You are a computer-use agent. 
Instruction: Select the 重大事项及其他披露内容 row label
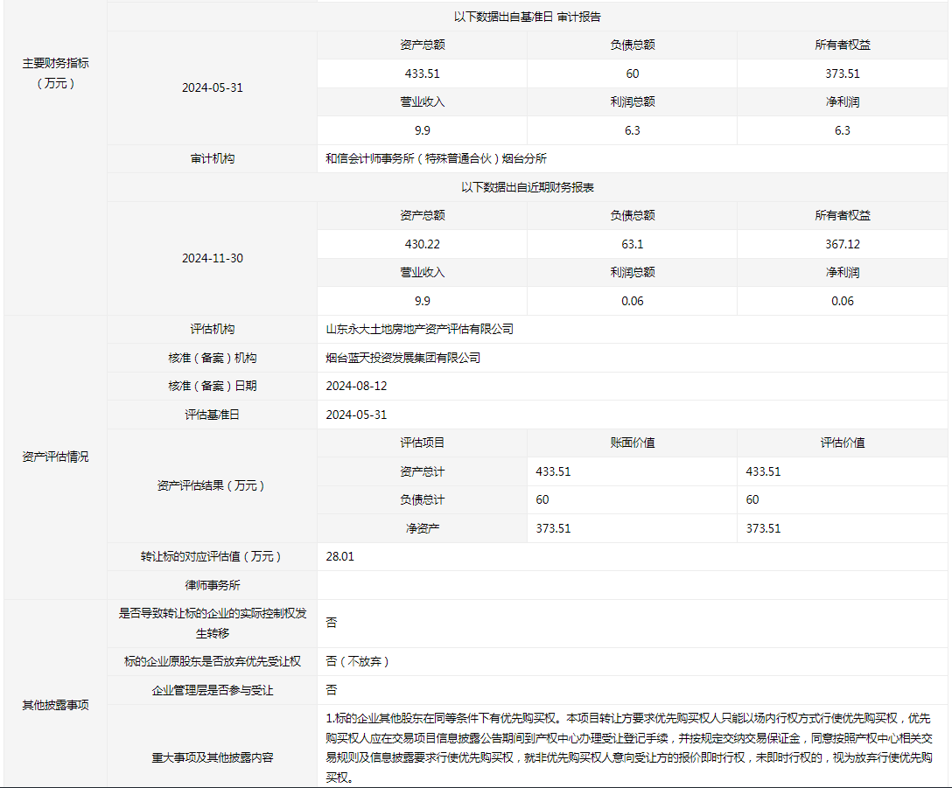(x=213, y=757)
